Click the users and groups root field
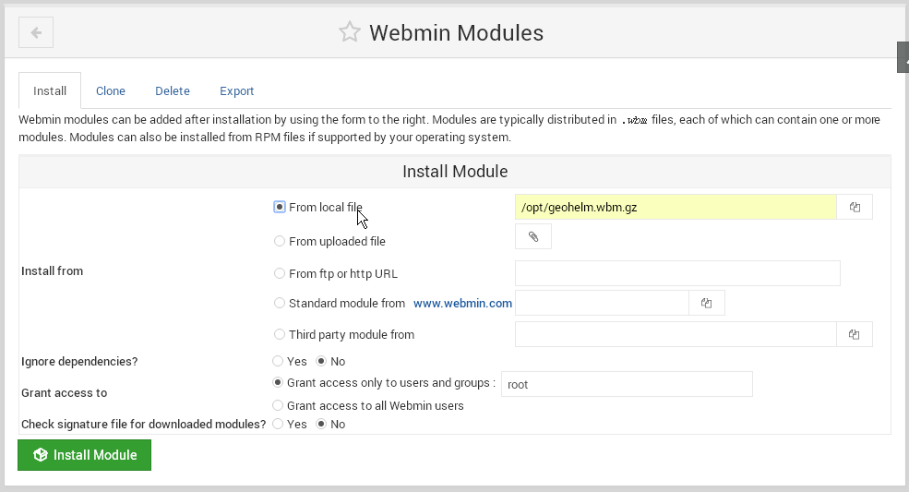 point(627,384)
